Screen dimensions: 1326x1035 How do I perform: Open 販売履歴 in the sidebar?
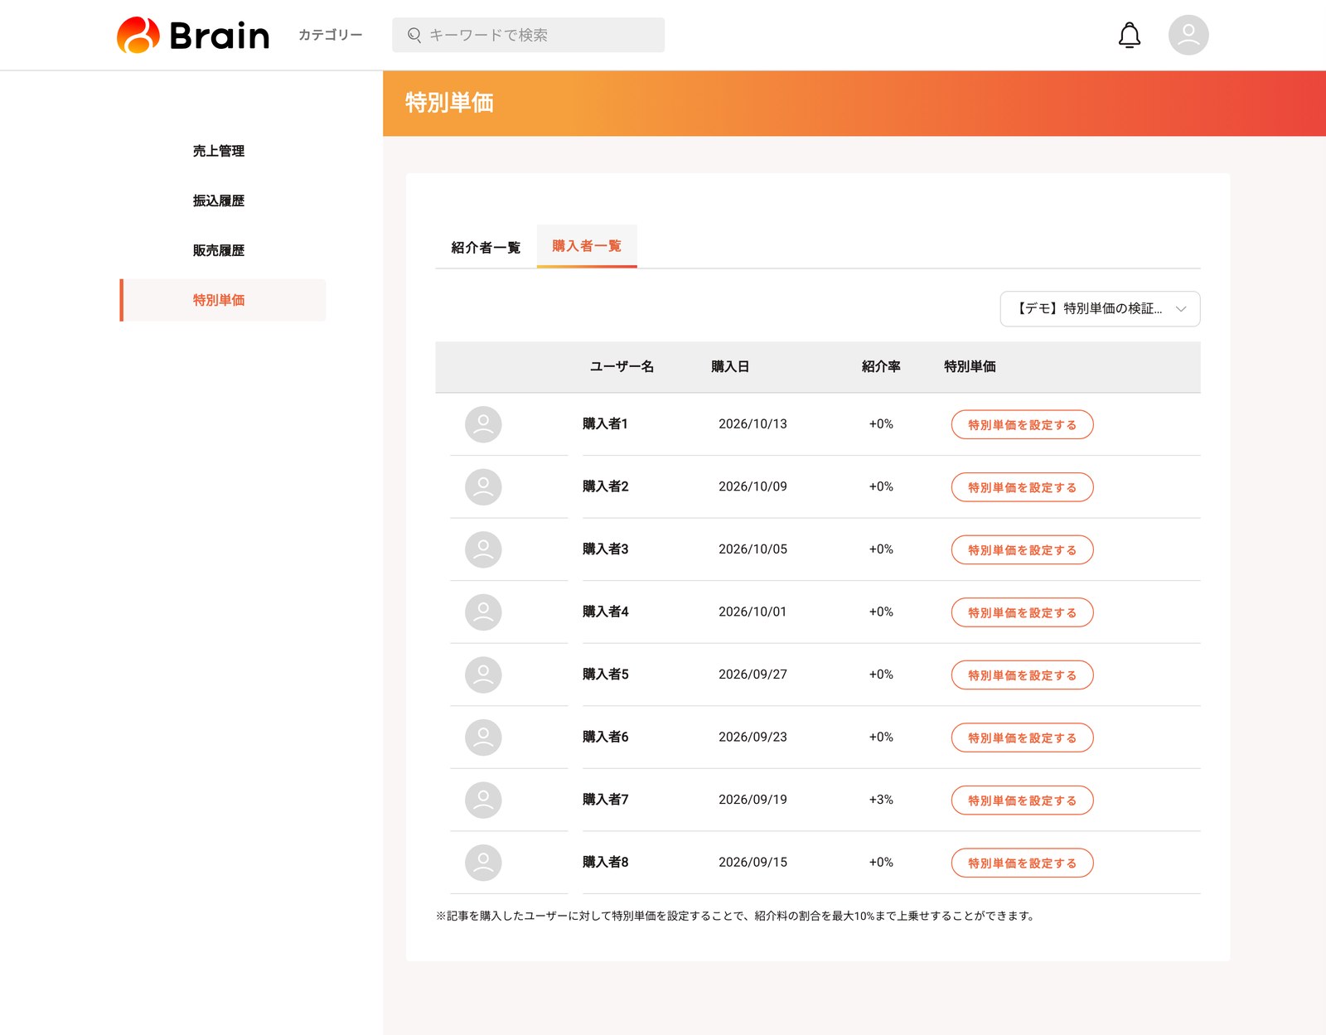(x=219, y=250)
